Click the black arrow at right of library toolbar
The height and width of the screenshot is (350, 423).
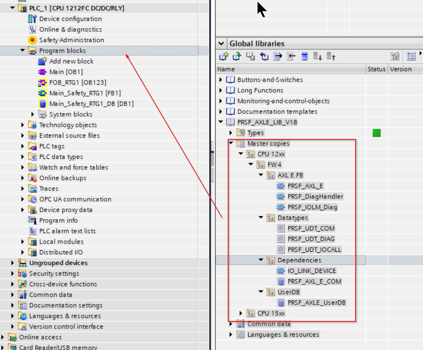[420, 54]
